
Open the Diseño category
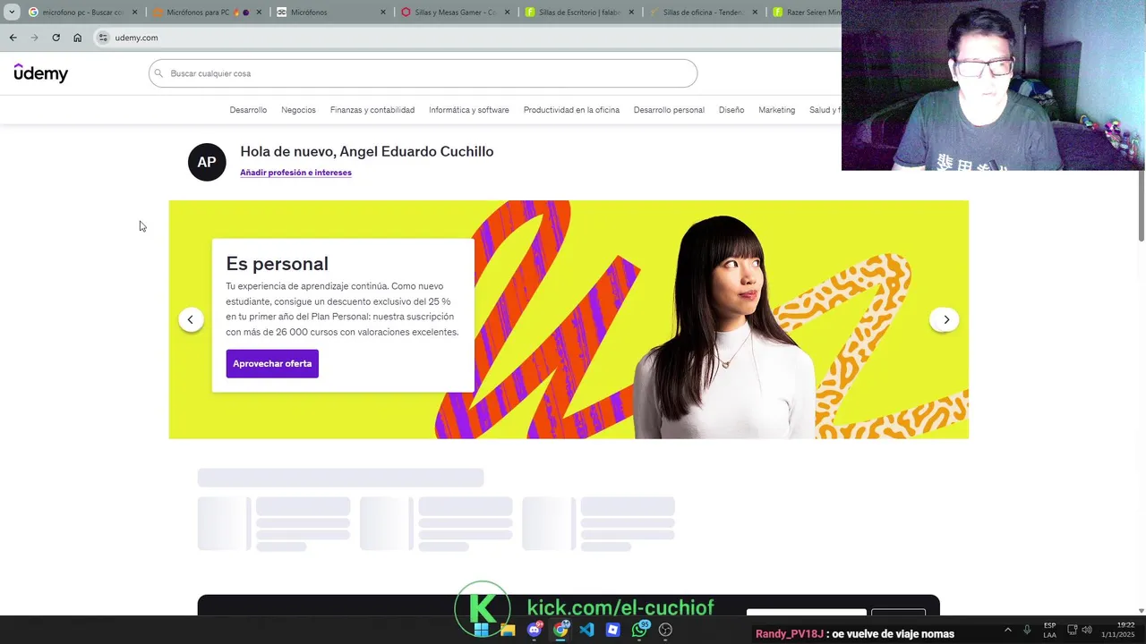pos(731,110)
